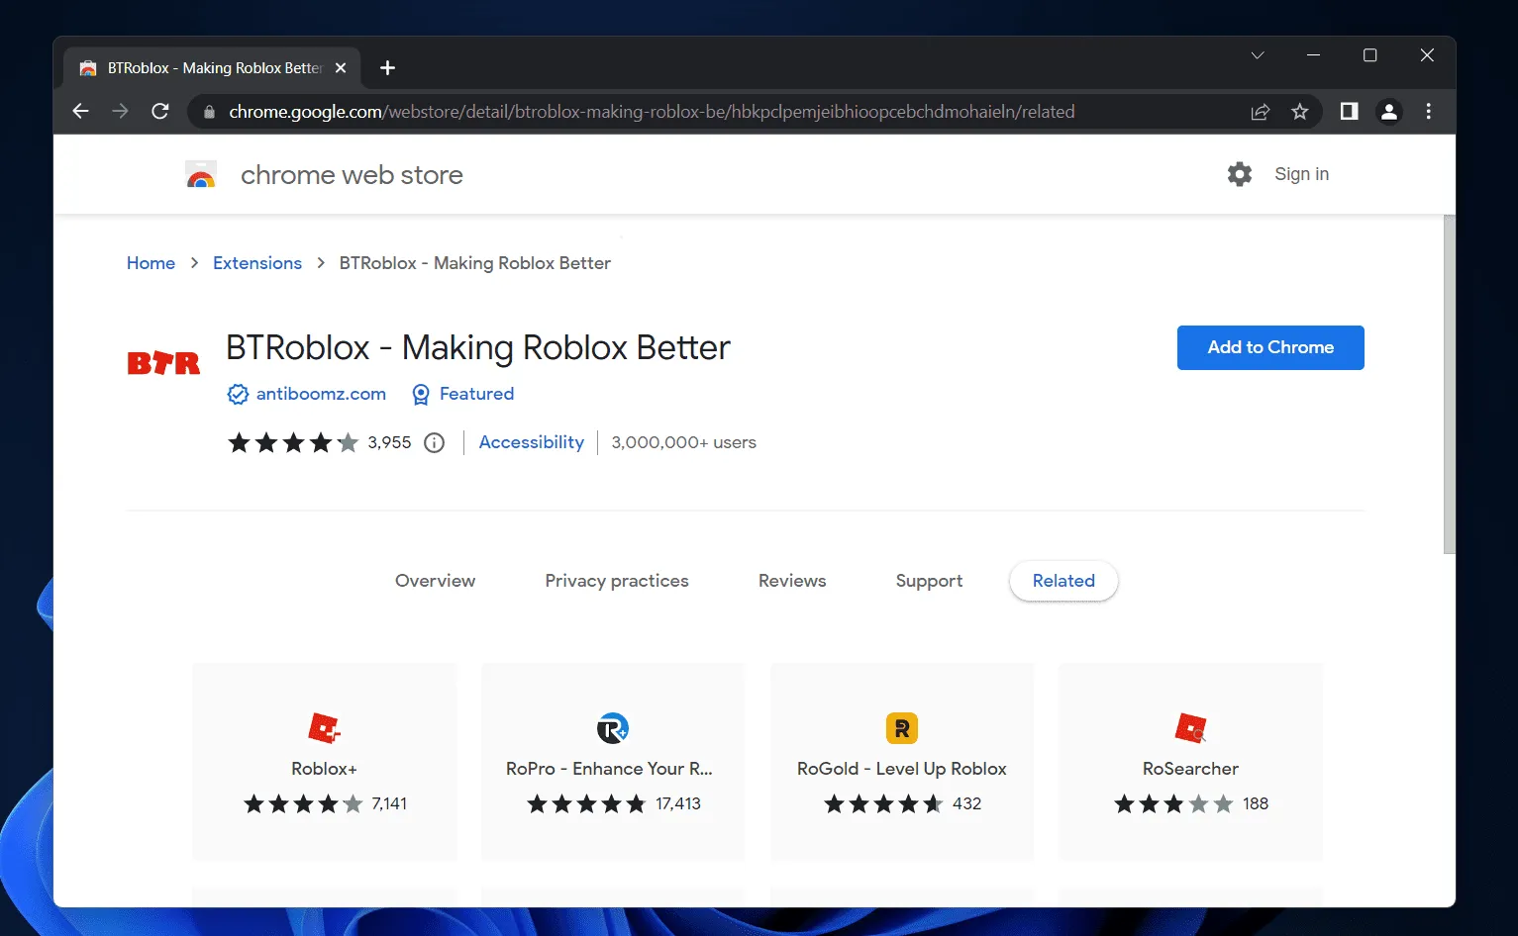This screenshot has height=936, width=1518.
Task: Click the RoGold extension icon
Action: click(902, 728)
